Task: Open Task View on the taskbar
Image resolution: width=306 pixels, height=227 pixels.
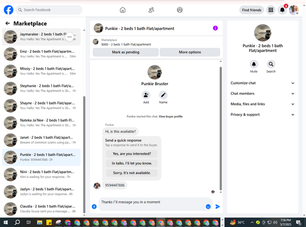Action: [x=29, y=222]
